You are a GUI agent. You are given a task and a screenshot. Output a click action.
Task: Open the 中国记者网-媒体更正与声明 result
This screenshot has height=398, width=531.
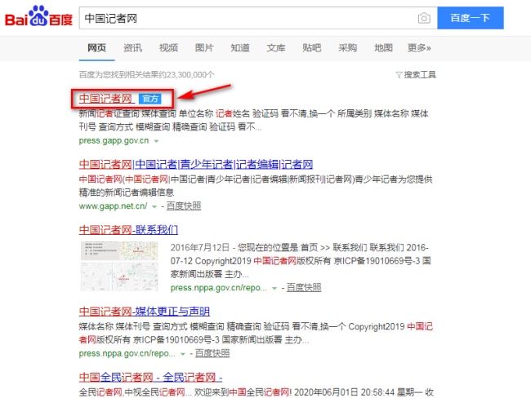[x=145, y=312]
